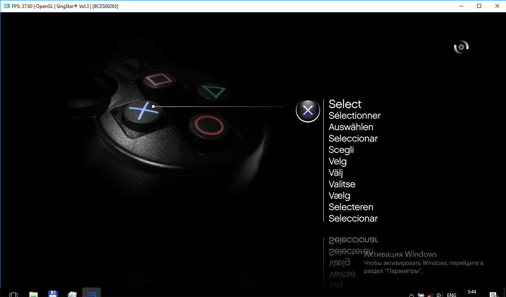The width and height of the screenshot is (506, 297).
Task: Click the German "Auswählen" label
Action: point(351,127)
